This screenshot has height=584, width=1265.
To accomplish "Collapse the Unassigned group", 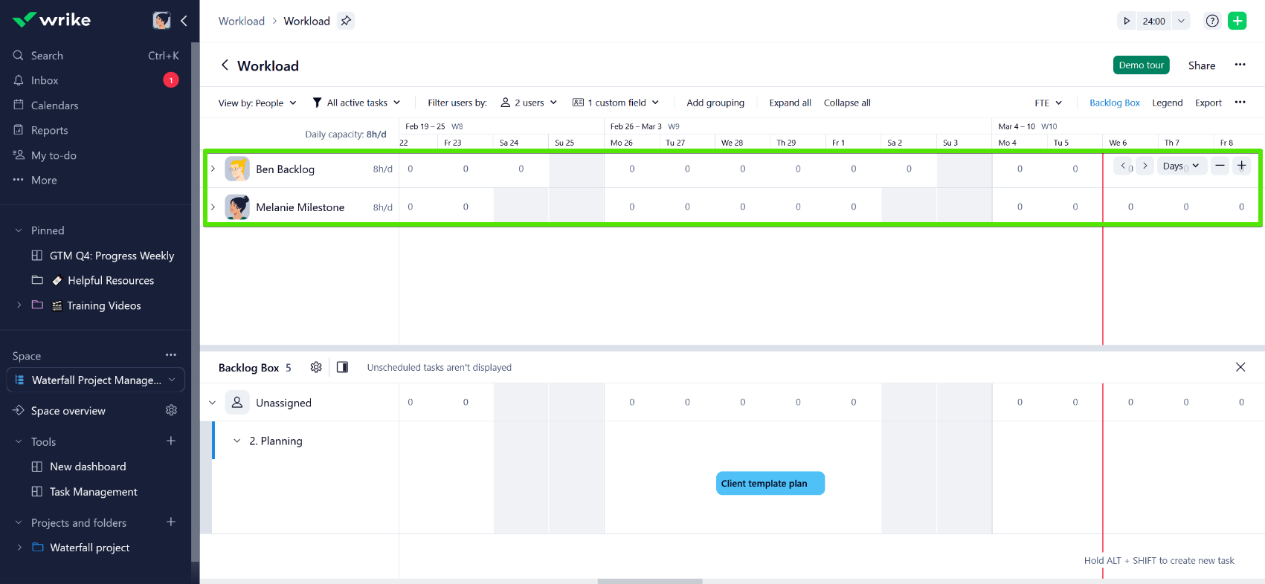I will point(213,403).
